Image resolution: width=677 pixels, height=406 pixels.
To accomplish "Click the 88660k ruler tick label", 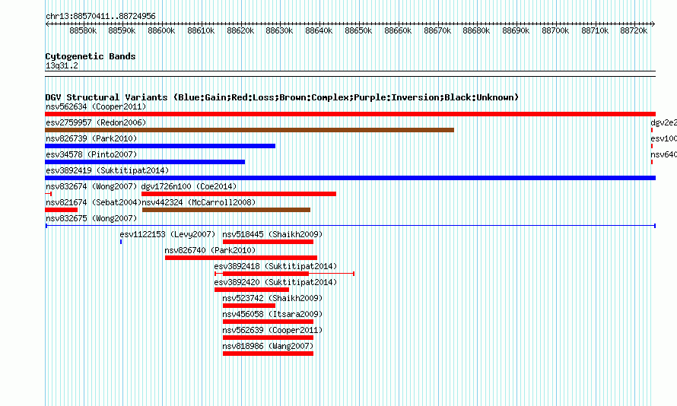I will pyautogui.click(x=398, y=31).
